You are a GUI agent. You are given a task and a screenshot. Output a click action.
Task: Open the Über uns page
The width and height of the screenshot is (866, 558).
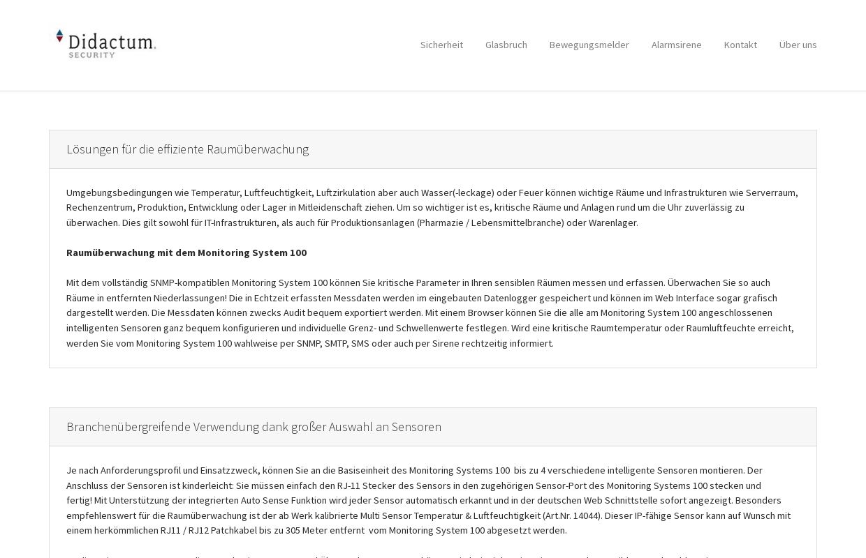coord(798,45)
